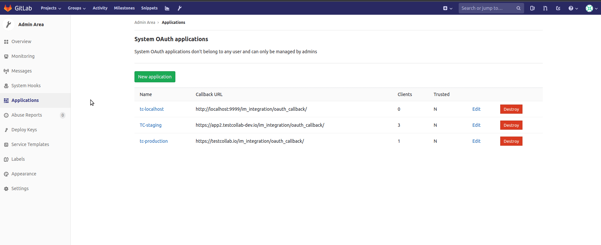Click the Appearance palette icon
The height and width of the screenshot is (245, 601).
[x=6, y=174]
